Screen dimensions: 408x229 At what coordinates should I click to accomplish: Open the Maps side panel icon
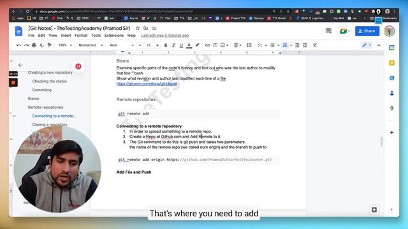point(391,108)
